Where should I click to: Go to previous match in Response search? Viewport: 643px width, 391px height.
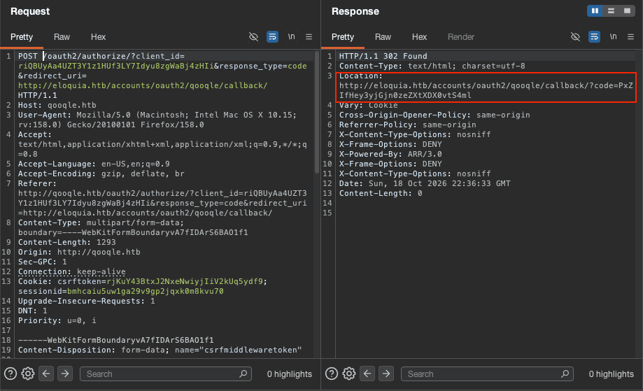pyautogui.click(x=367, y=374)
